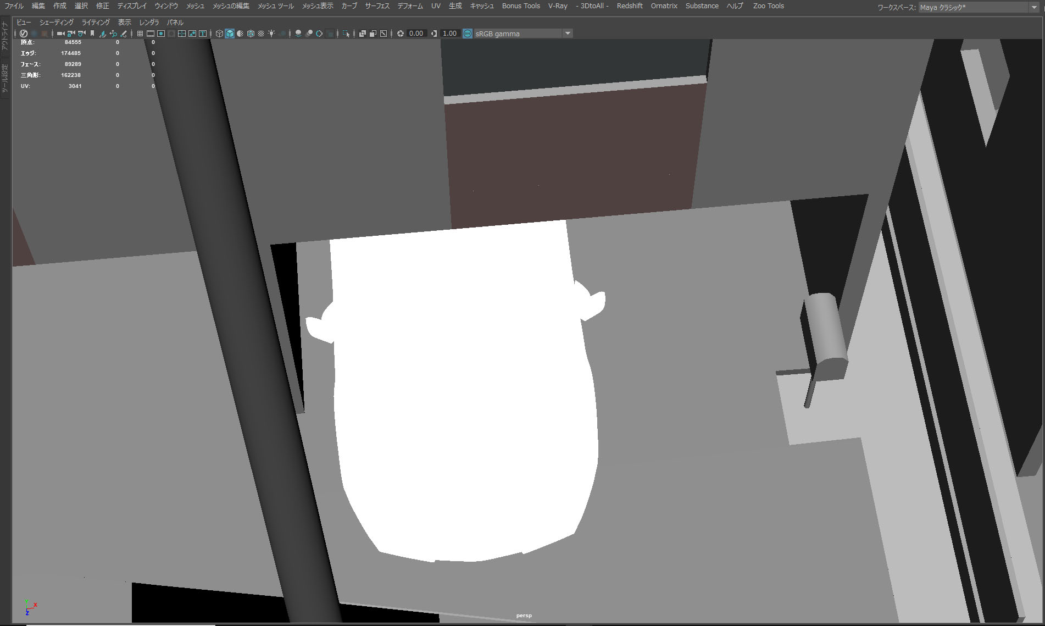Open the Zoo Tools menu
This screenshot has height=626, width=1045.
(x=768, y=6)
